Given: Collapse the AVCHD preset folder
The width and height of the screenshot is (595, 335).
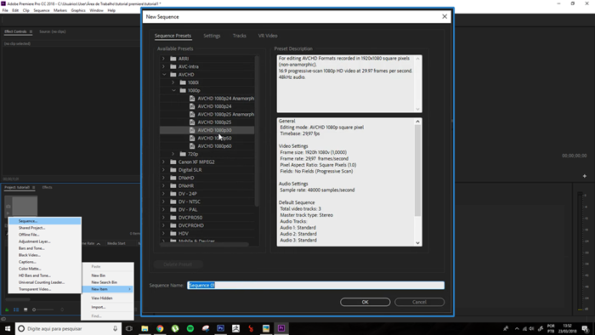Looking at the screenshot, I should coord(164,74).
